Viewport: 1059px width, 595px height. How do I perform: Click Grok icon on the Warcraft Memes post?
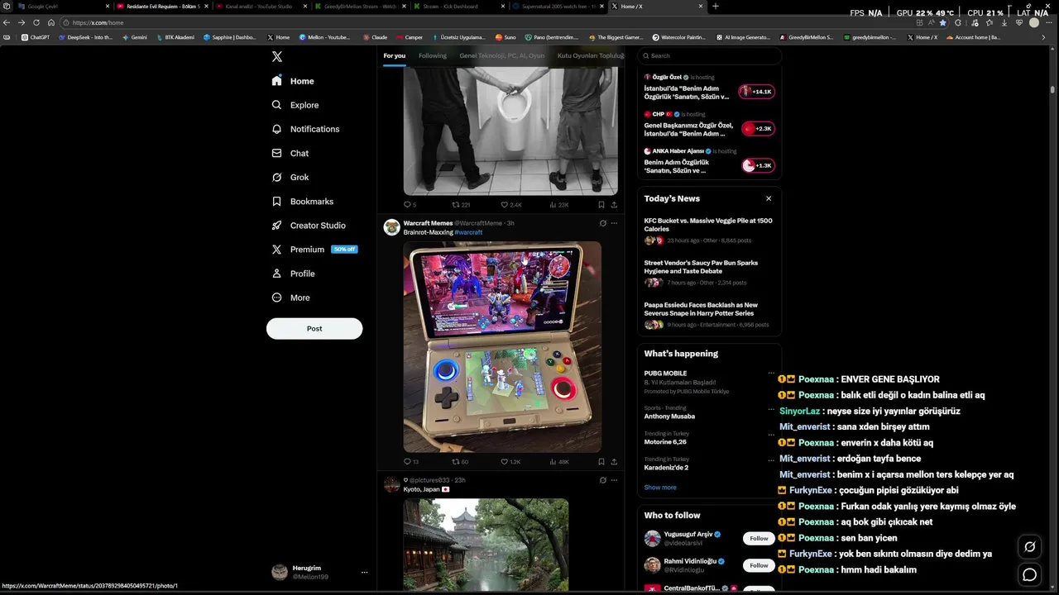602,223
